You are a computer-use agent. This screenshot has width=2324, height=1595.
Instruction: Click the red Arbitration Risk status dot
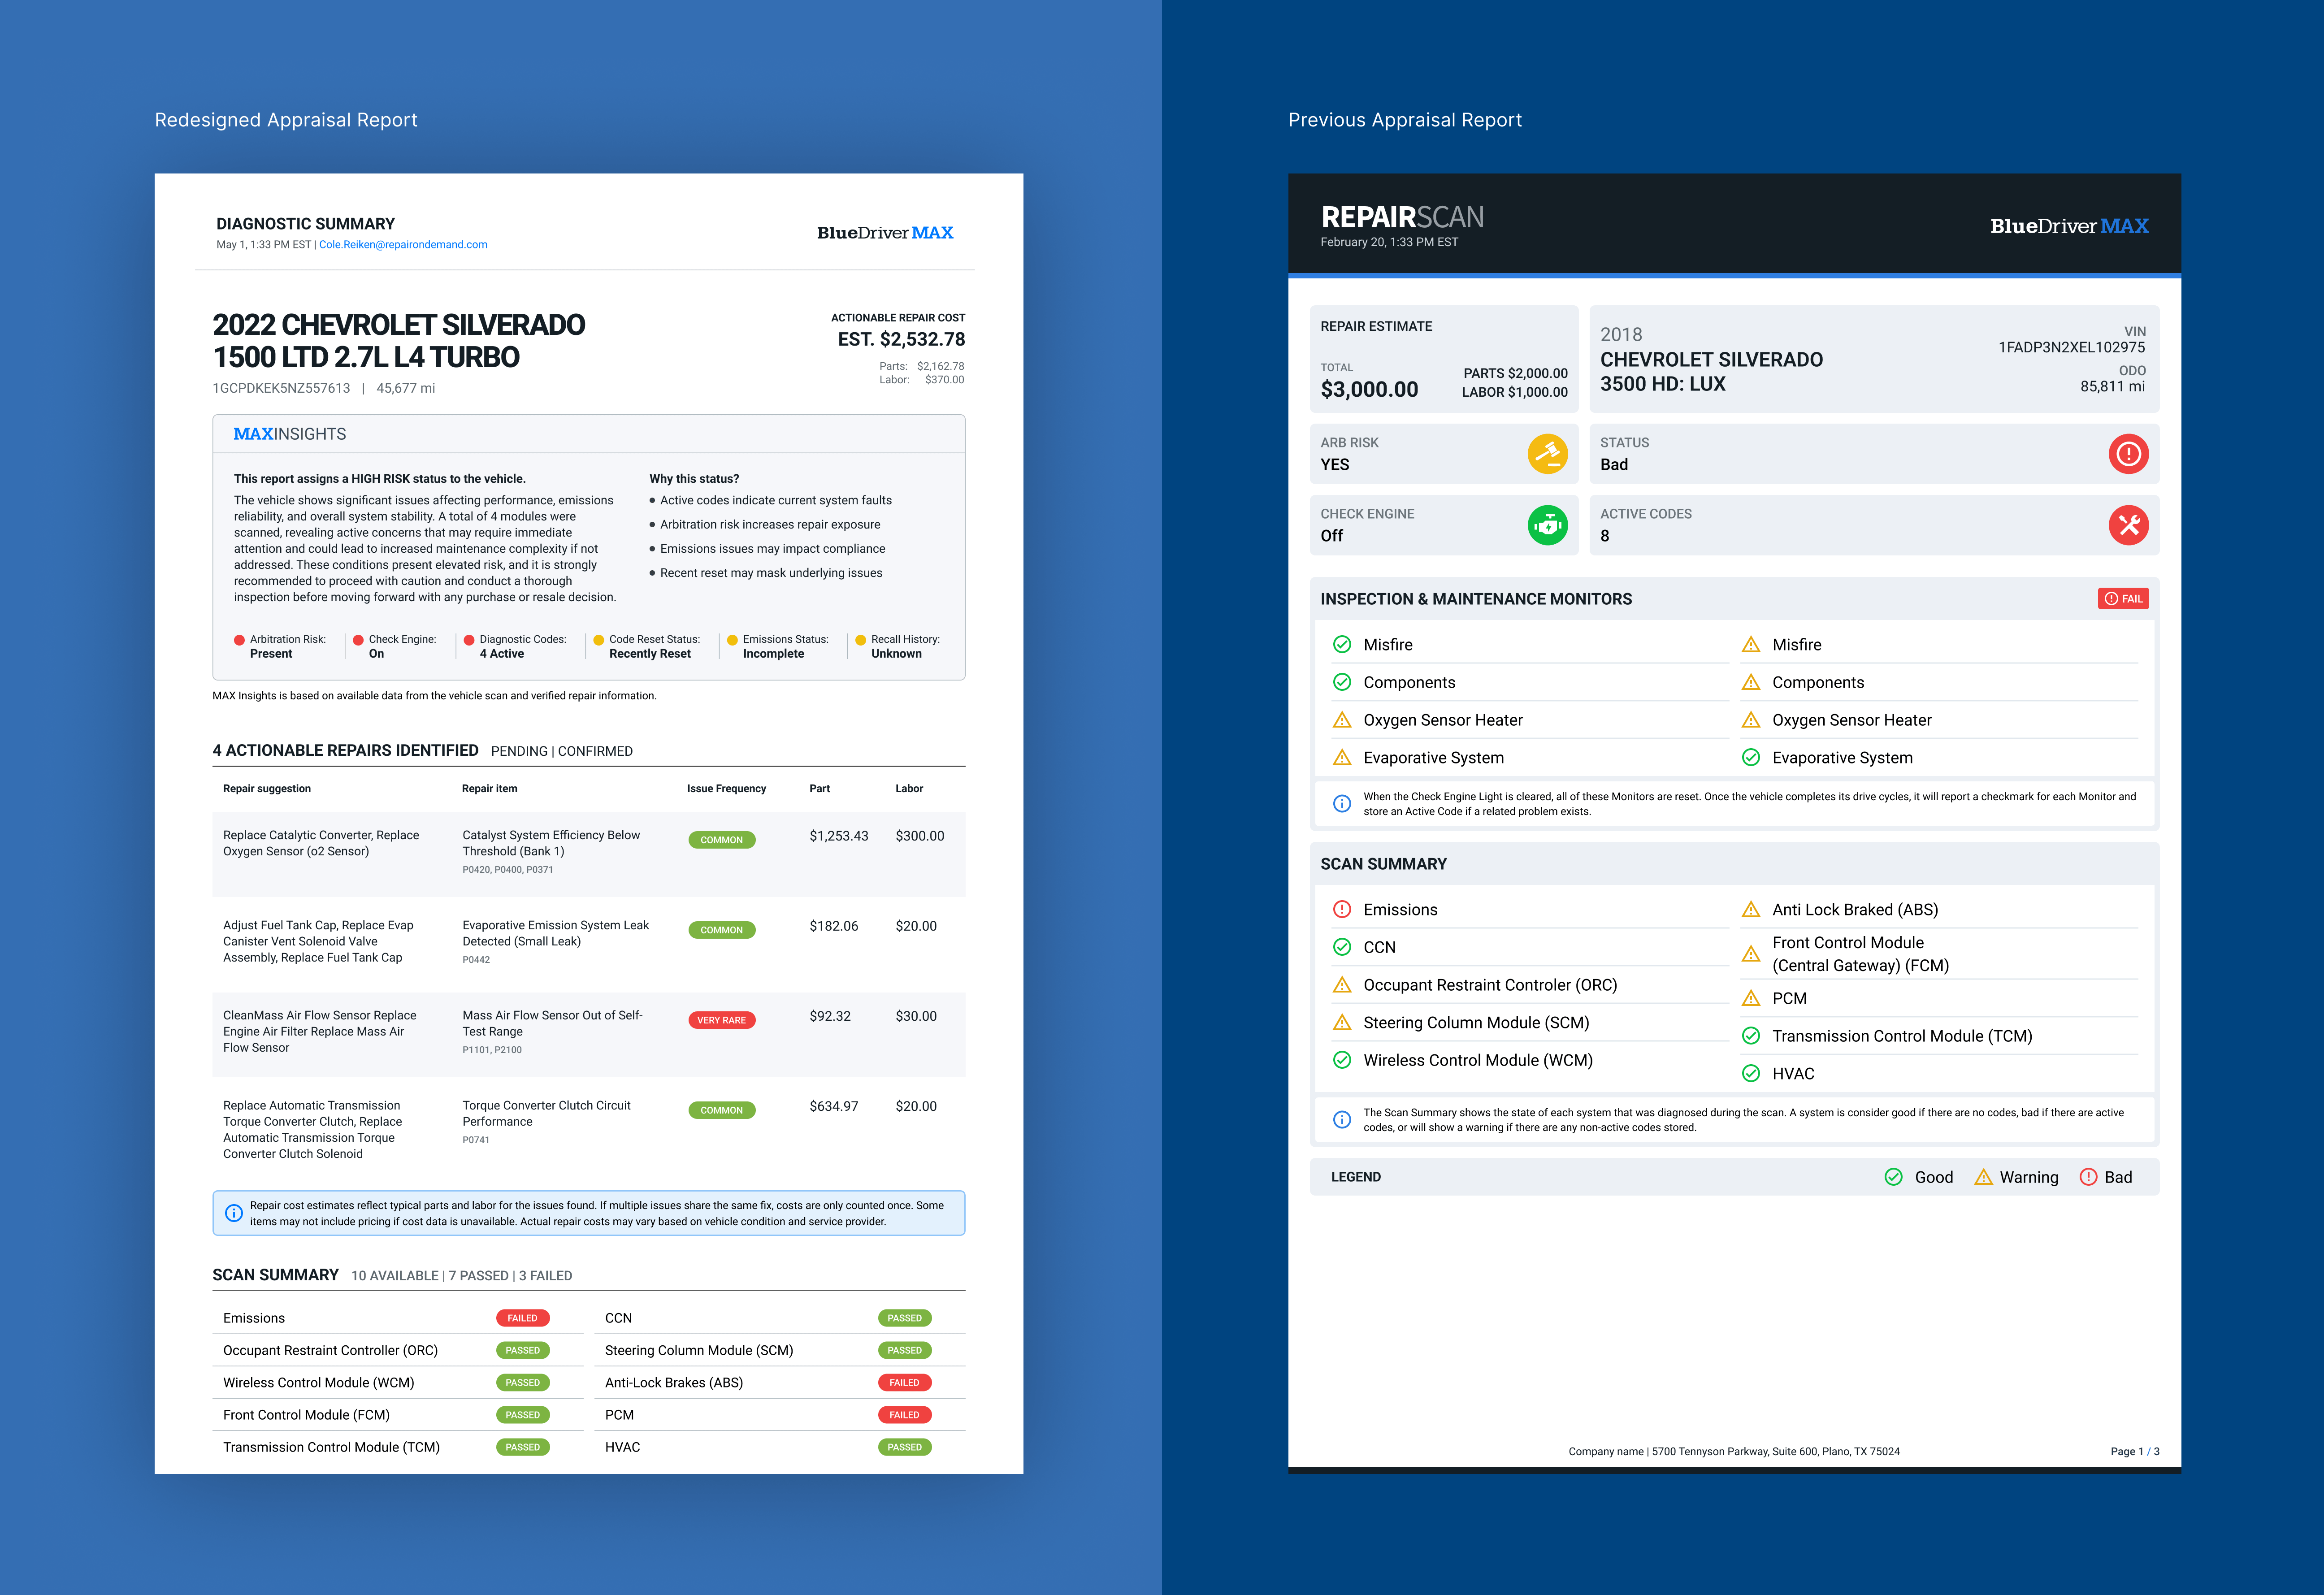point(239,640)
